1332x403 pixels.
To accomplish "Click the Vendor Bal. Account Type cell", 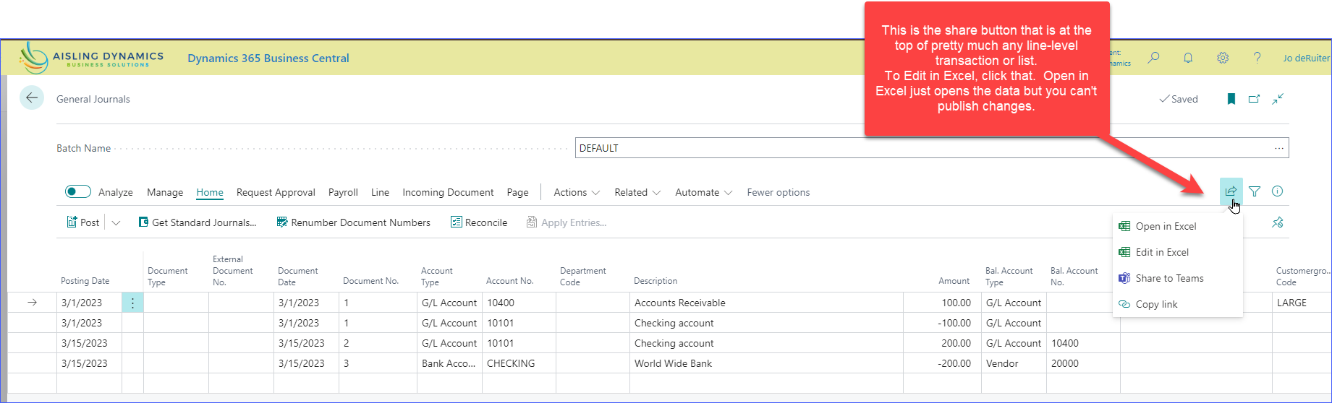I will tap(1014, 363).
